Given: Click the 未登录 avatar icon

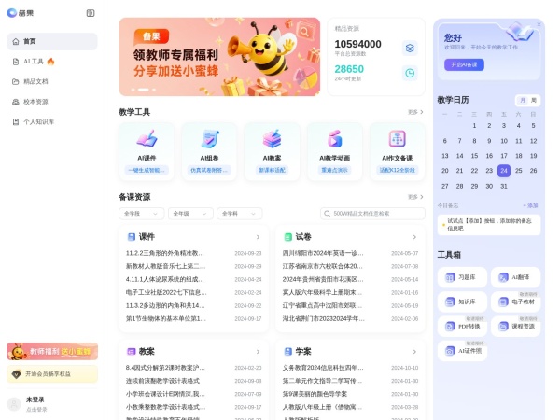Looking at the screenshot, I should [x=14, y=404].
